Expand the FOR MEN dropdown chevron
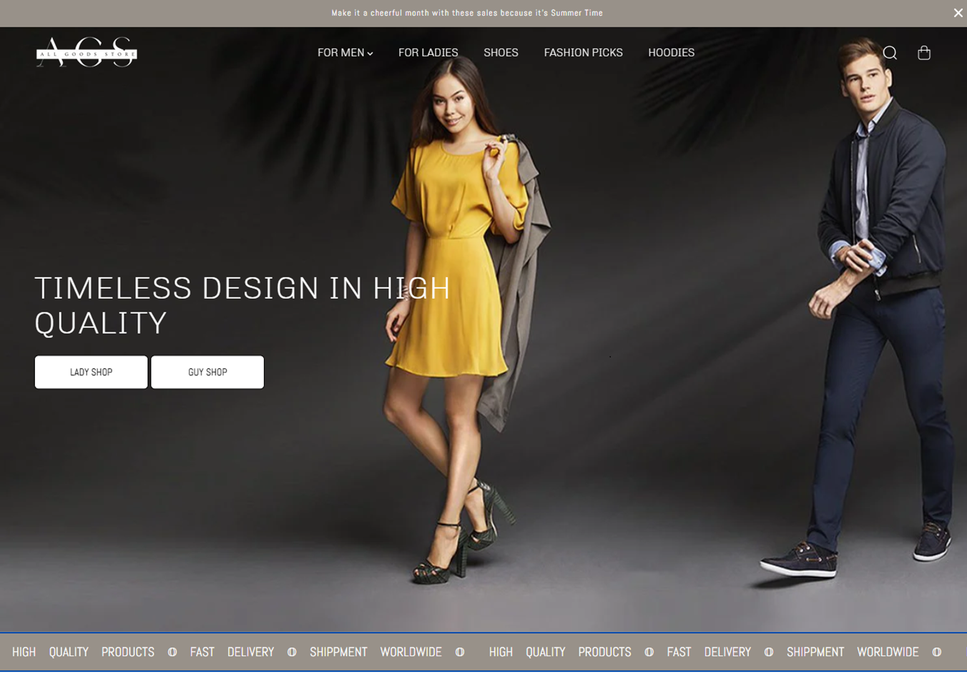 pos(370,54)
